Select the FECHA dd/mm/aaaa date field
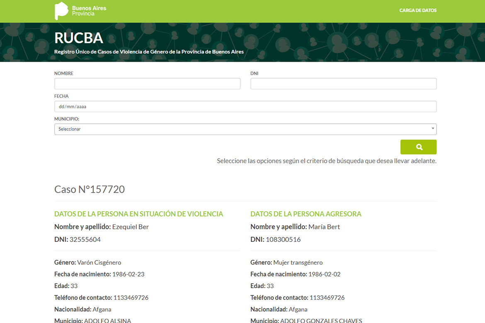 pyautogui.click(x=245, y=106)
